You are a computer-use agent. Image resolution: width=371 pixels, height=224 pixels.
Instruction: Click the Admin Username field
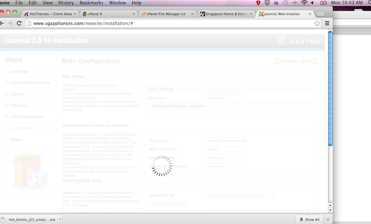point(227,149)
